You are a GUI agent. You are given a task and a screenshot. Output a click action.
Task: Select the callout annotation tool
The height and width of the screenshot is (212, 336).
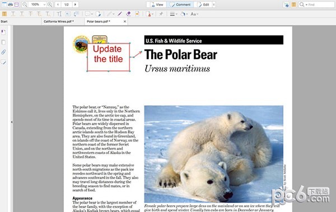coord(76,14)
